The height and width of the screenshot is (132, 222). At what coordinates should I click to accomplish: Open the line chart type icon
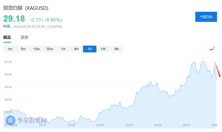(212, 49)
